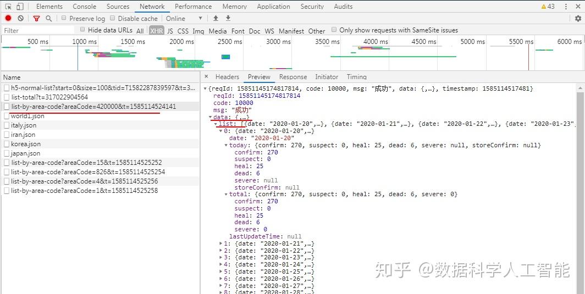Image resolution: width=585 pixels, height=294 pixels.
Task: Collapse the today object
Action: pos(226,145)
